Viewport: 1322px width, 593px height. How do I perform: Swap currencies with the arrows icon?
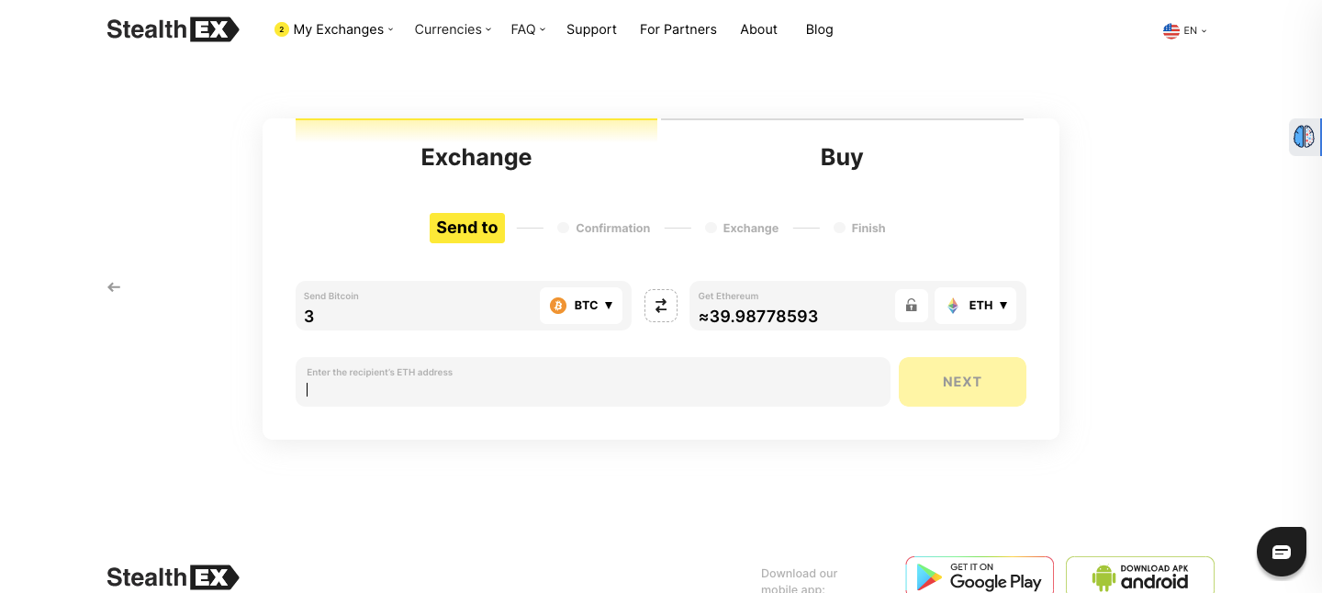pyautogui.click(x=661, y=306)
